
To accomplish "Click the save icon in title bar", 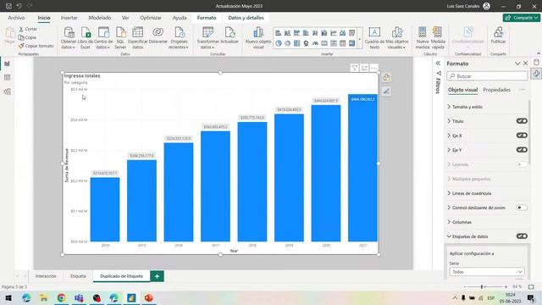I will [9, 6].
